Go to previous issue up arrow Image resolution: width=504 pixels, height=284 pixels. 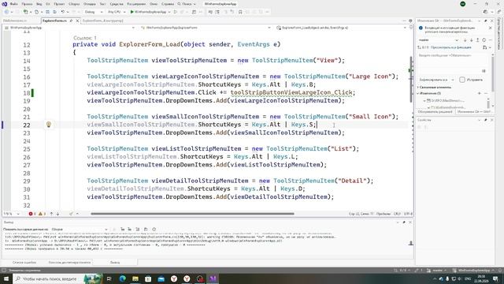coord(51,214)
